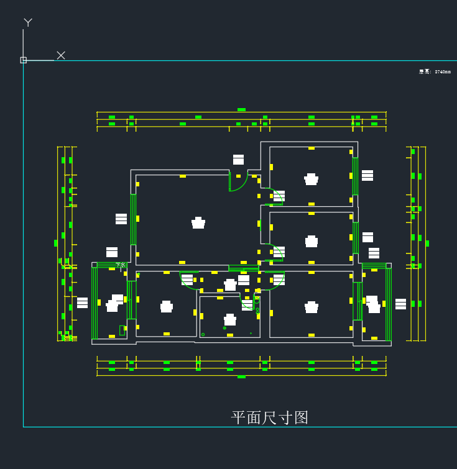Select the X axis label of UCS icon
Viewport: 457px width, 469px height.
[61, 55]
